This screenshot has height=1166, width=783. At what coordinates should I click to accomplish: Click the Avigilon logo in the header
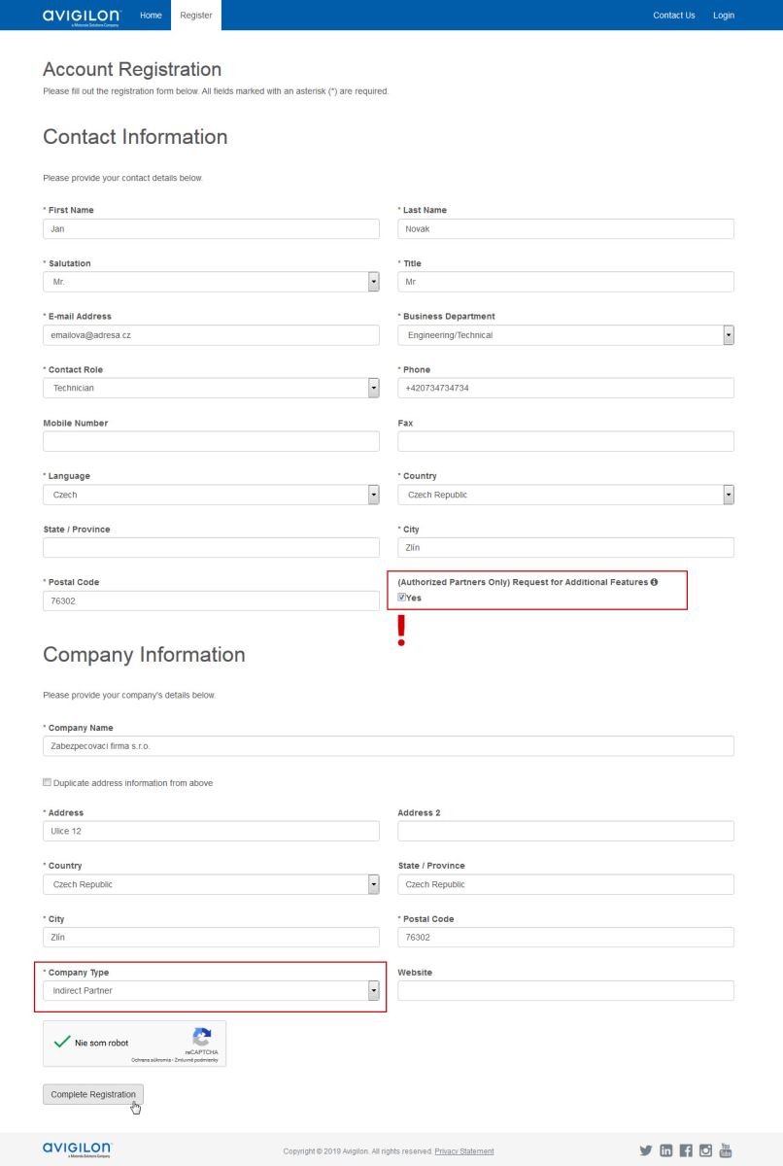point(82,16)
